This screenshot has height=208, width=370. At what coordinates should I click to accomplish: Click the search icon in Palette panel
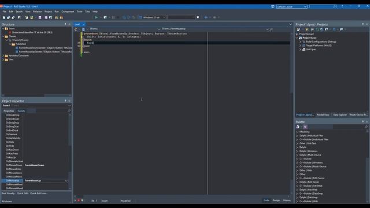tap(366, 127)
